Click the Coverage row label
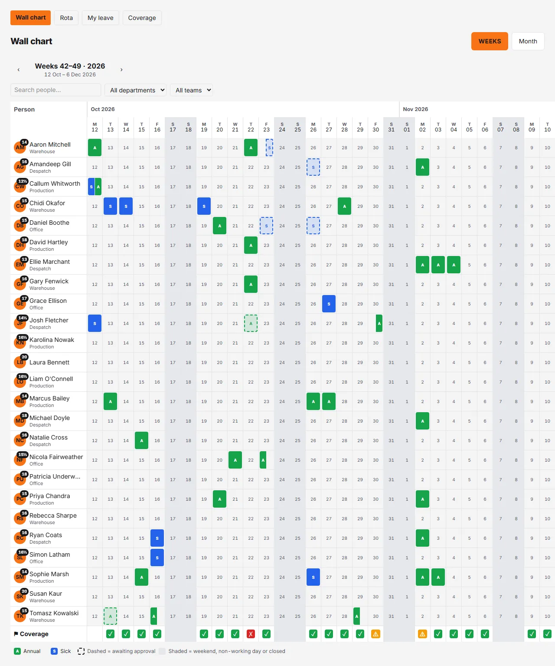 pos(31,634)
